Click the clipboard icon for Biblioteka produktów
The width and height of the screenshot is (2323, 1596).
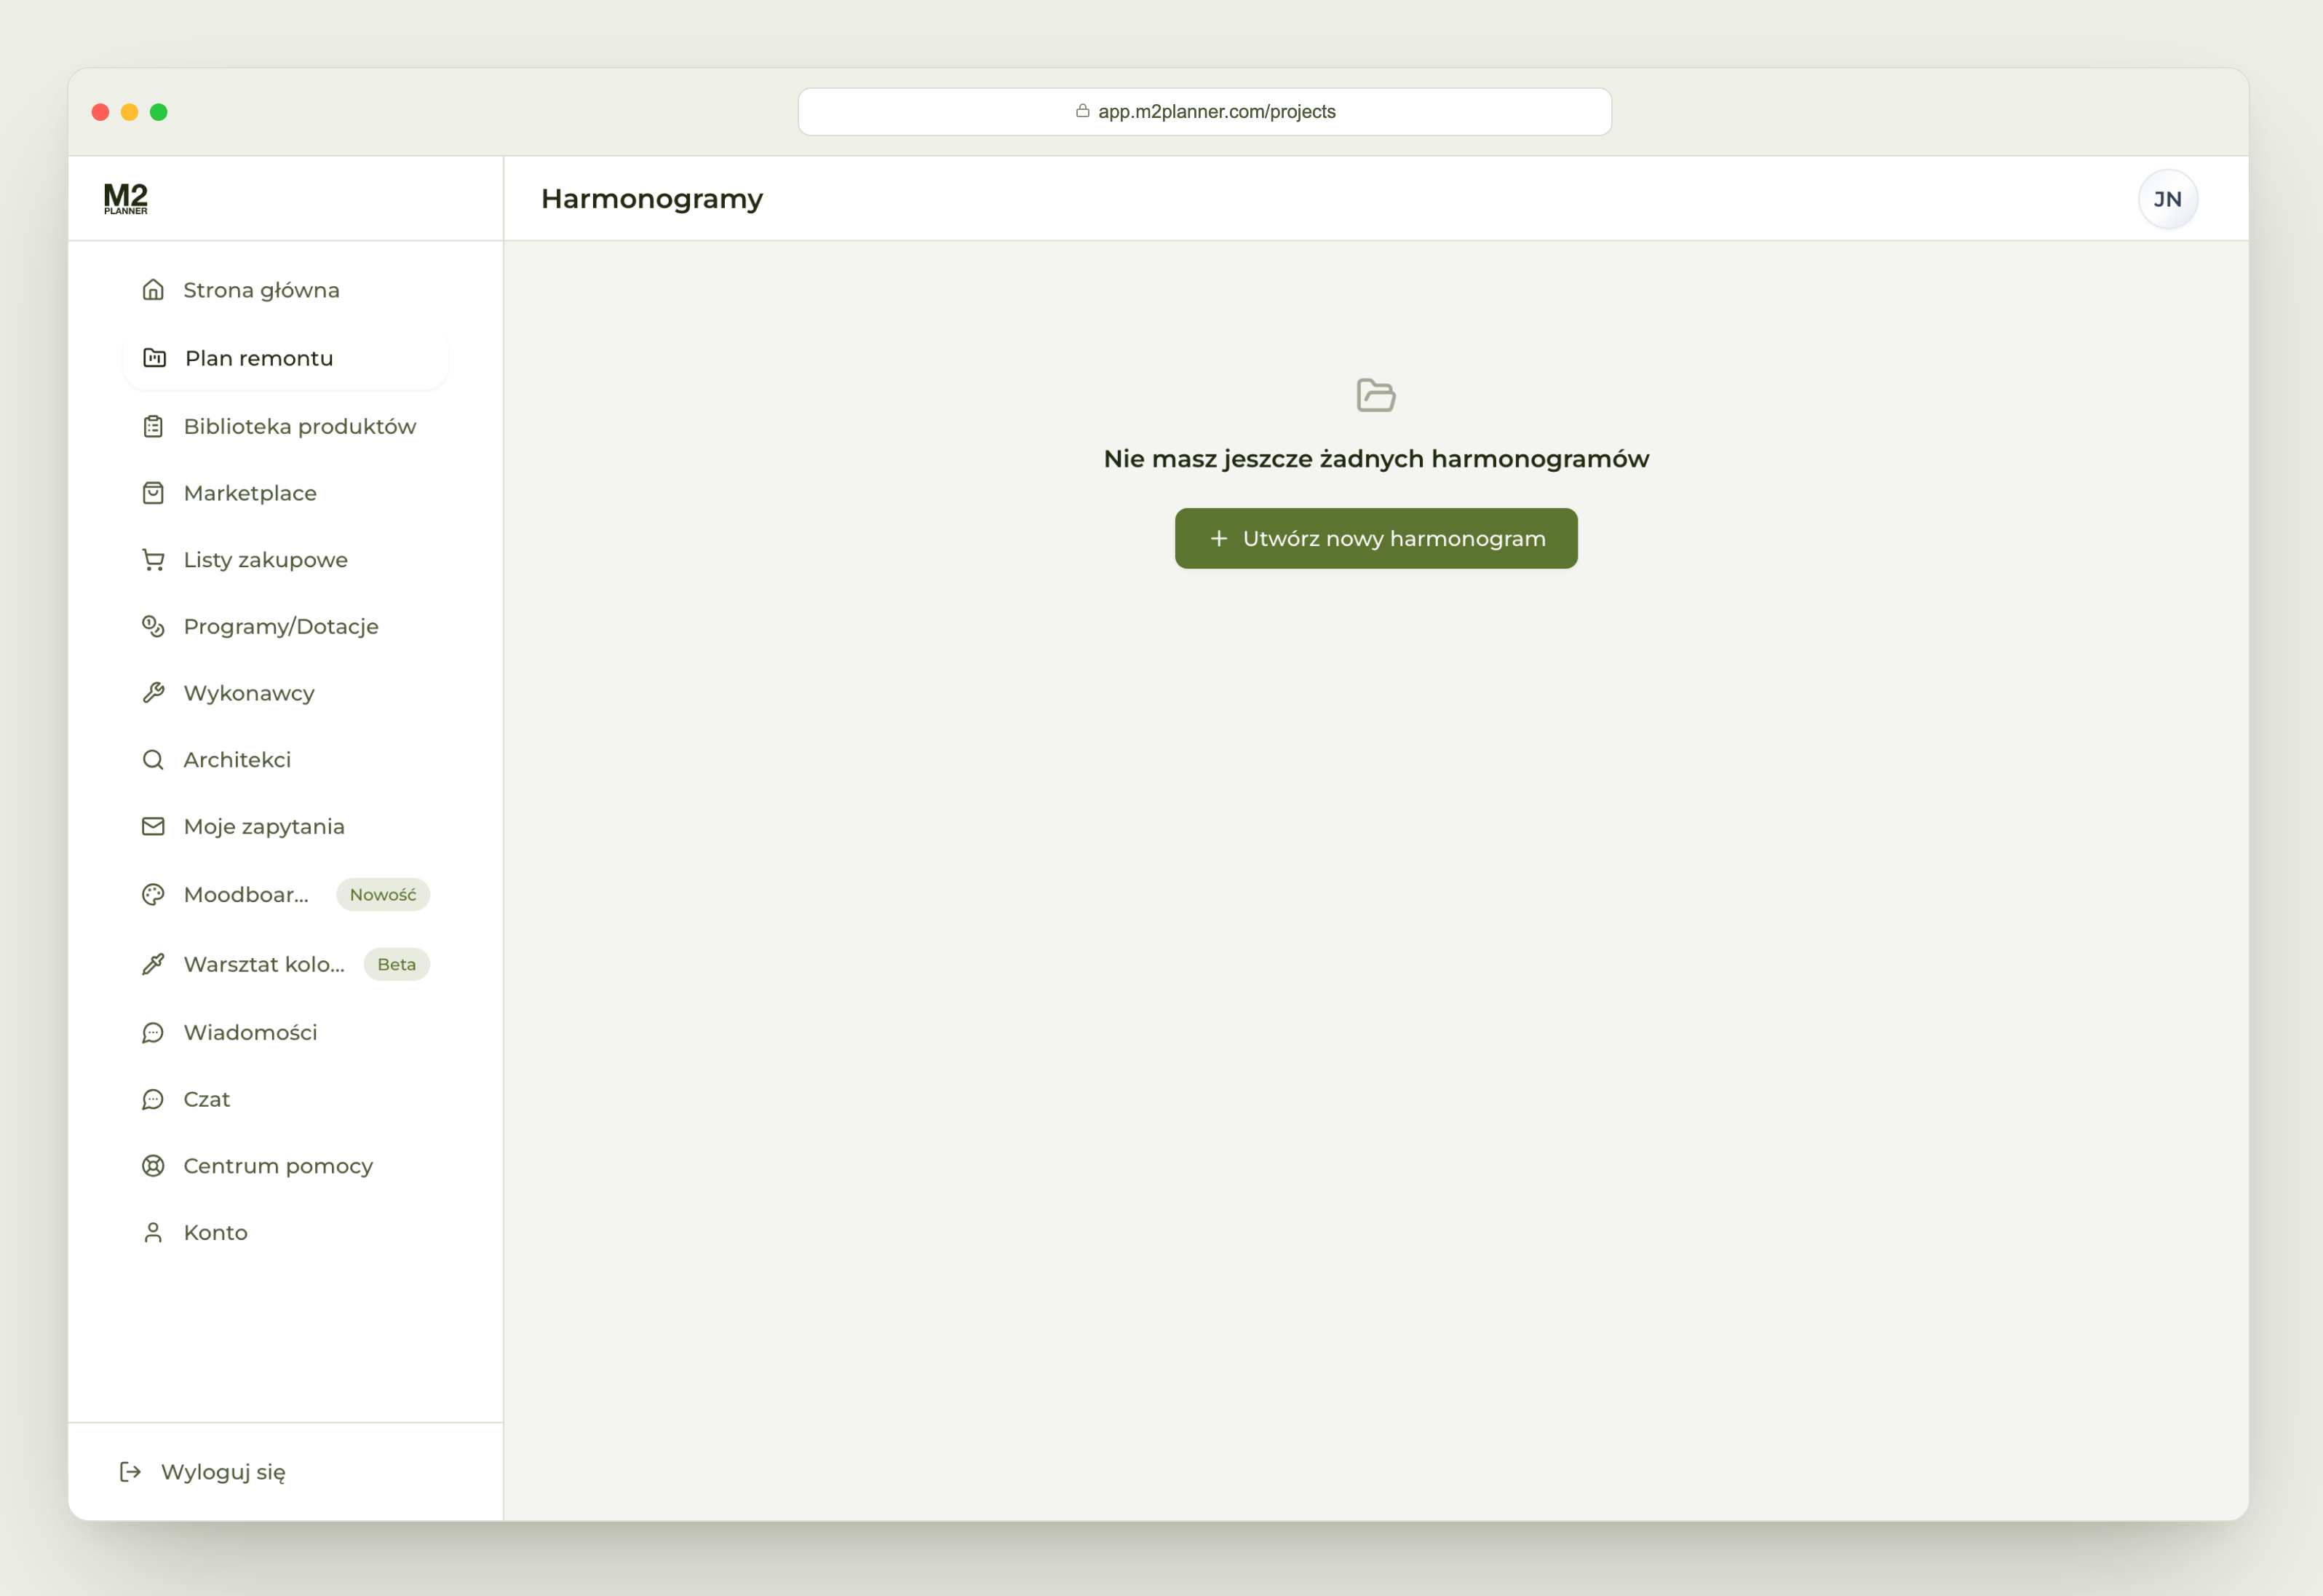coord(153,427)
